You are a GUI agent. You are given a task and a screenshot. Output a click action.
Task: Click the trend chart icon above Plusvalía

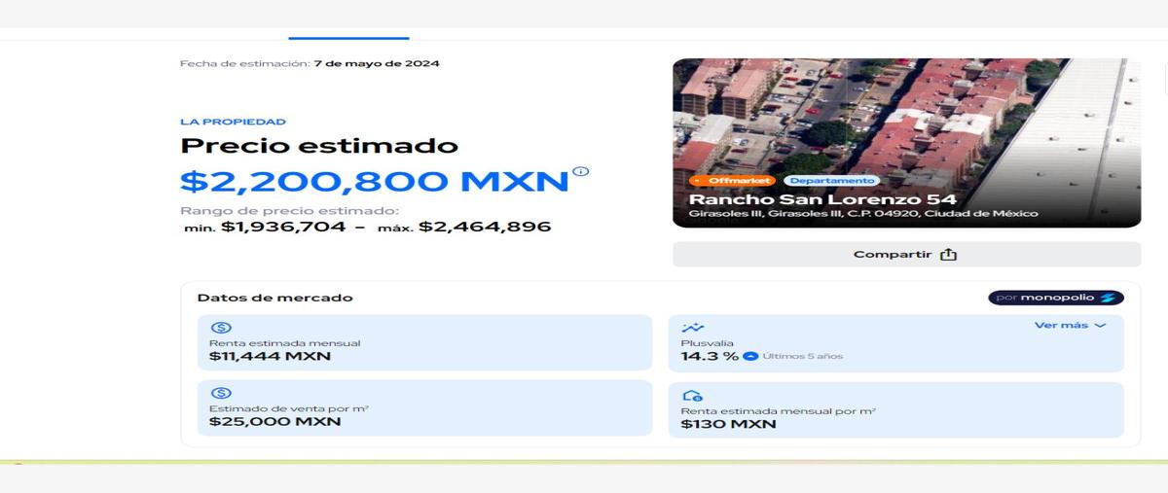[693, 328]
